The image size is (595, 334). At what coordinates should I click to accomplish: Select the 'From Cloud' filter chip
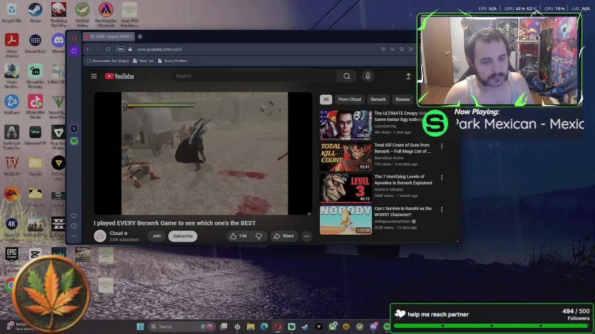tap(350, 99)
